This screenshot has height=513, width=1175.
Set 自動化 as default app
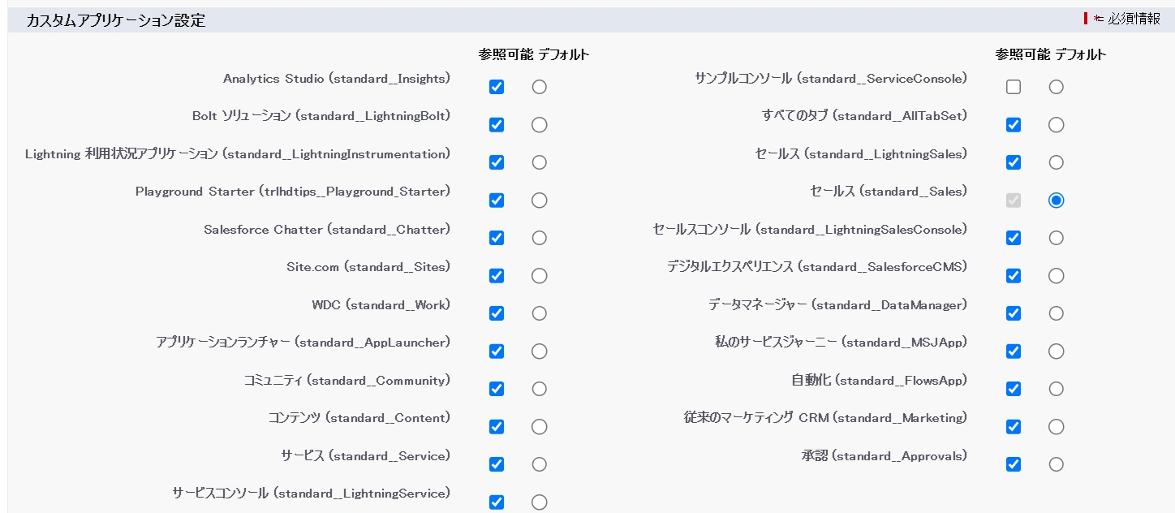tap(1056, 389)
